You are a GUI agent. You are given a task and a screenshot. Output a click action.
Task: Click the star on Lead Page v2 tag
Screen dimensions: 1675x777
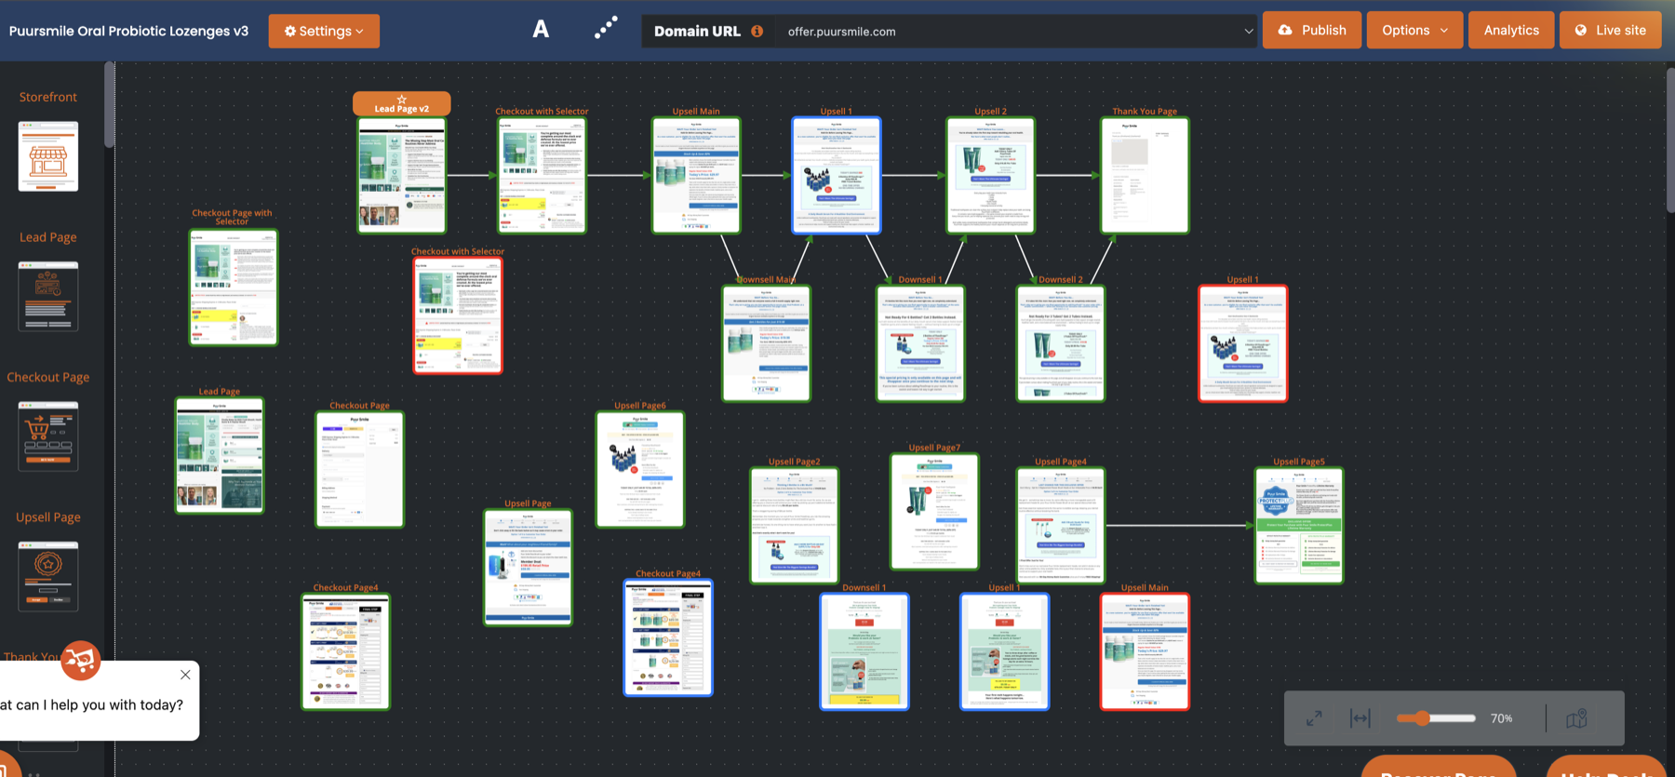click(x=402, y=100)
